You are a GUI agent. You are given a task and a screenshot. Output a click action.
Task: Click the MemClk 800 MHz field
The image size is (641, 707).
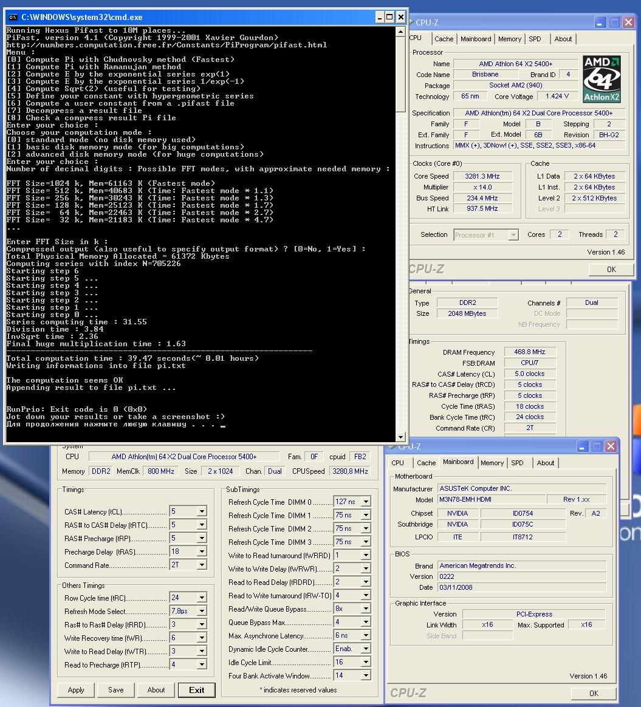[x=161, y=471]
